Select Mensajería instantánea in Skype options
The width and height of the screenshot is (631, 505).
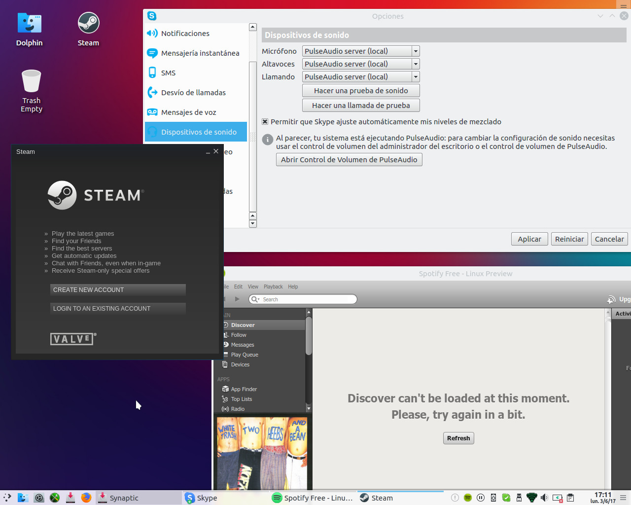pos(196,53)
